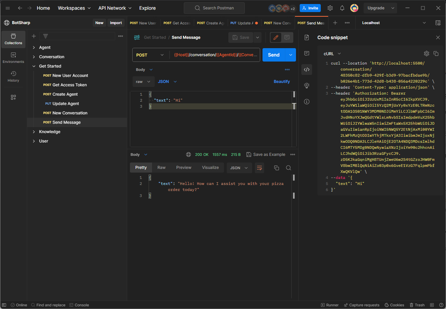Open the Code snippet panel icon
Screen dimensions: 446x309
[x=306, y=70]
